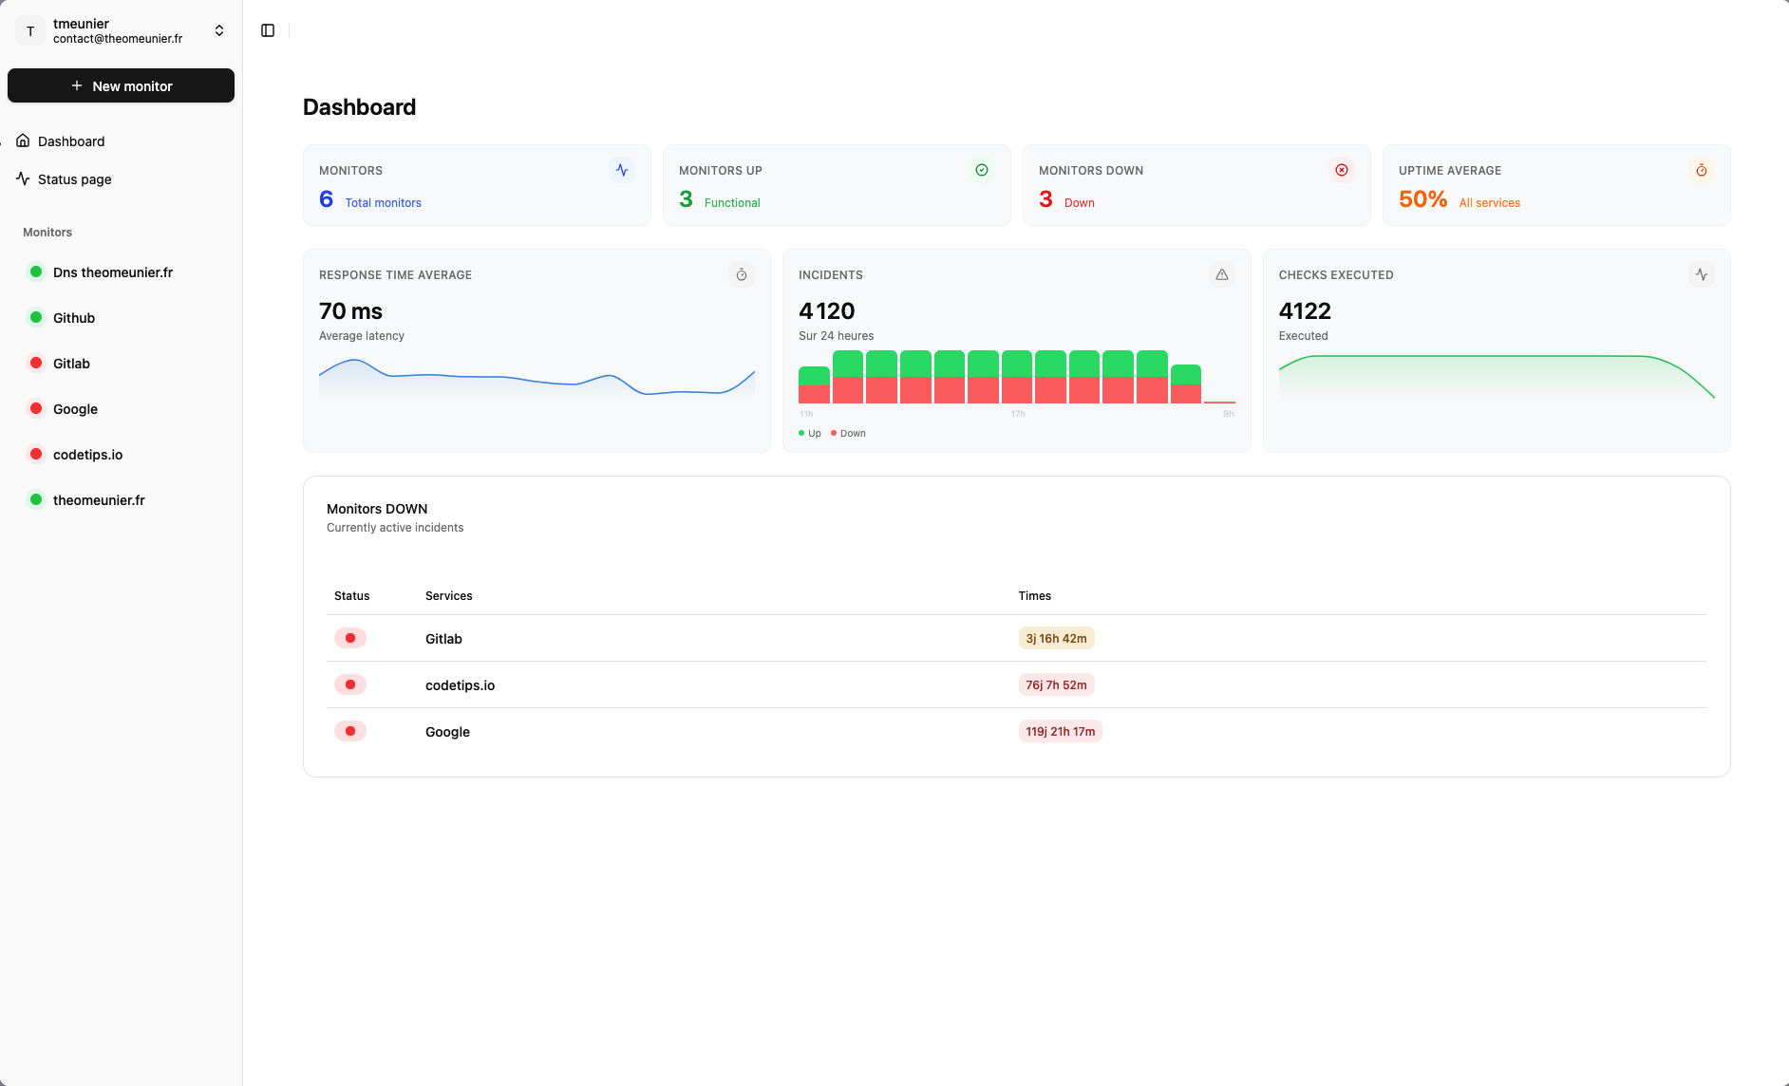The width and height of the screenshot is (1789, 1086).
Task: Click the 'Services' column header
Action: [x=448, y=596]
